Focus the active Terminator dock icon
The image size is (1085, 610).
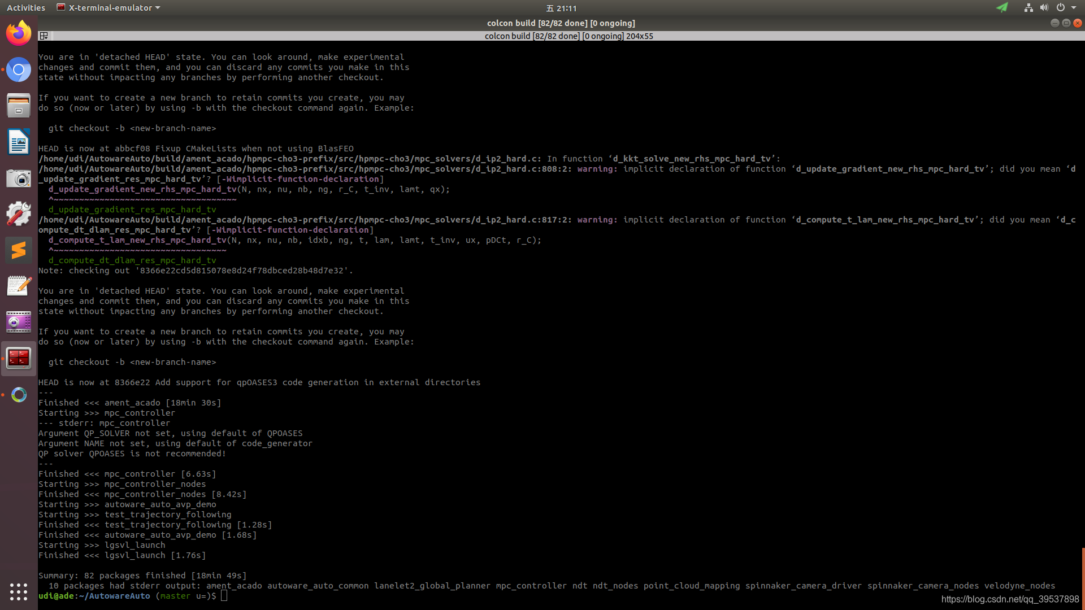pyautogui.click(x=19, y=358)
